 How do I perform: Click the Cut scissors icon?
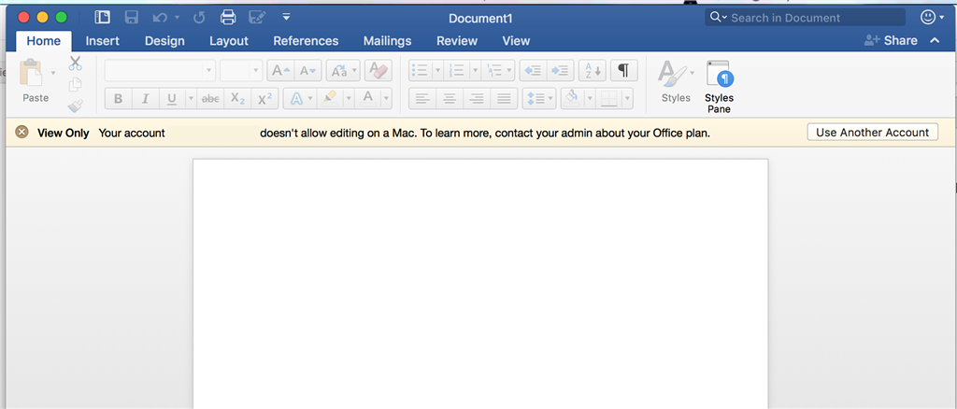(x=76, y=63)
